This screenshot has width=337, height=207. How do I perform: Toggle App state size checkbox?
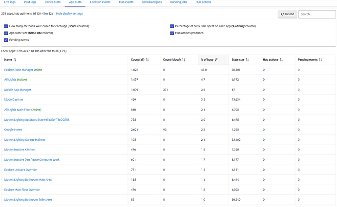(x=6, y=33)
